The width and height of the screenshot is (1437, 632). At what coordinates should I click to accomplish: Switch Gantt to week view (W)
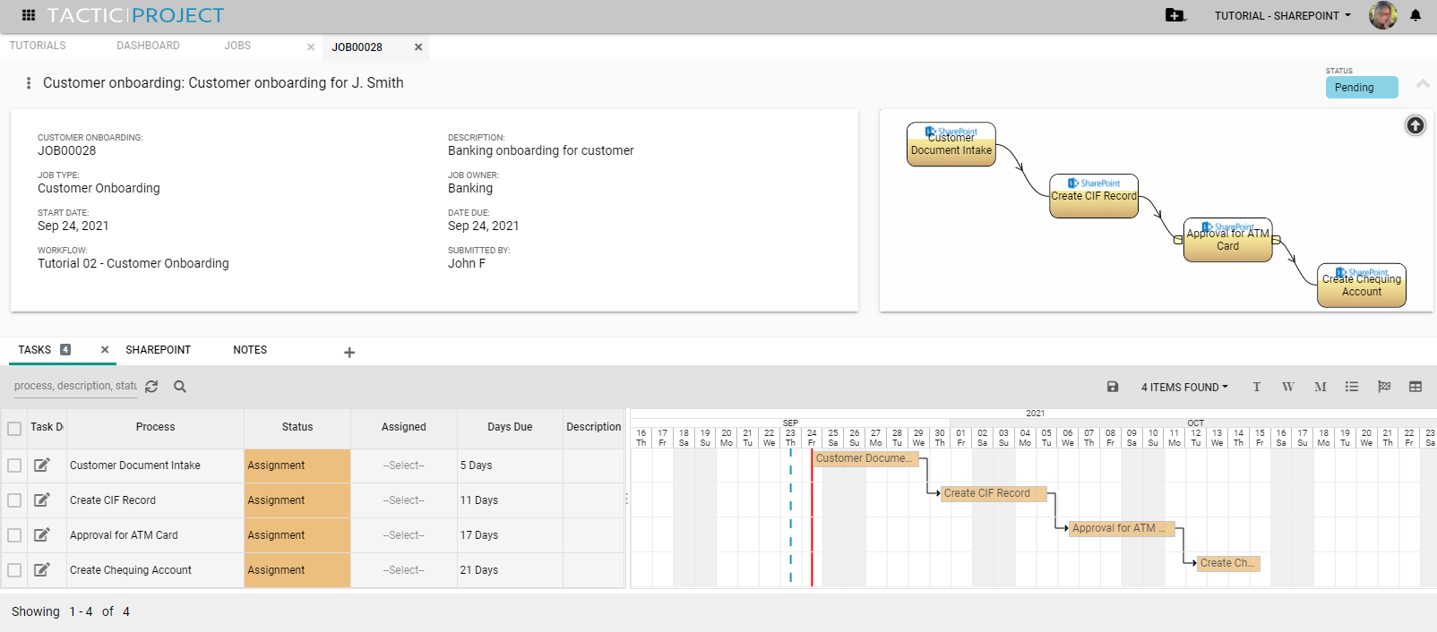(x=1288, y=387)
